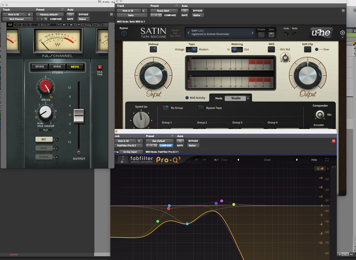Open the FabFilter Pro-Q 3 plugin selector dropdown
The image size is (356, 260).
pos(128,146)
